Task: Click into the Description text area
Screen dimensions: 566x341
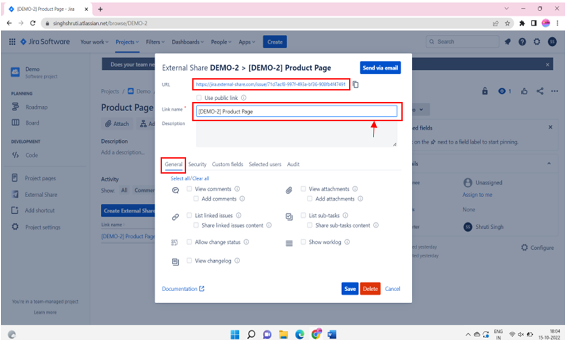Action: coord(297,134)
